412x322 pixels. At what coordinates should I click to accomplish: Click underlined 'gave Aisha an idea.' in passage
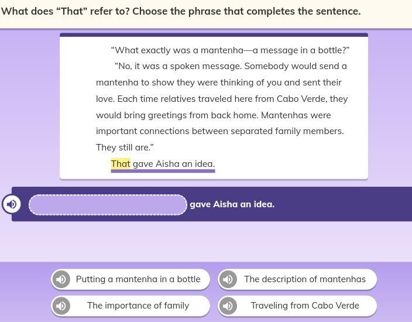coord(174,164)
